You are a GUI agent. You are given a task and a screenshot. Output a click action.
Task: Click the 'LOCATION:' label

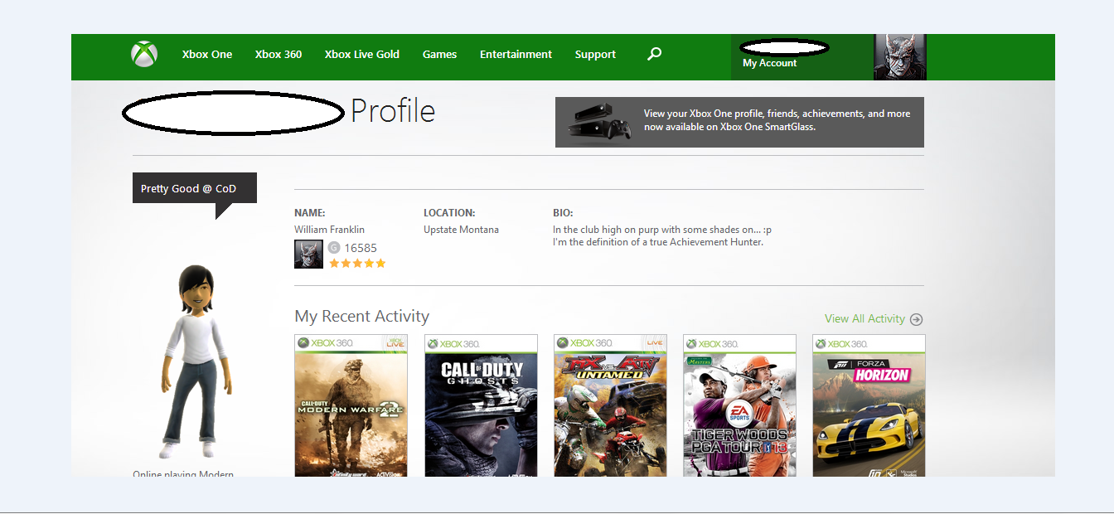coord(449,213)
